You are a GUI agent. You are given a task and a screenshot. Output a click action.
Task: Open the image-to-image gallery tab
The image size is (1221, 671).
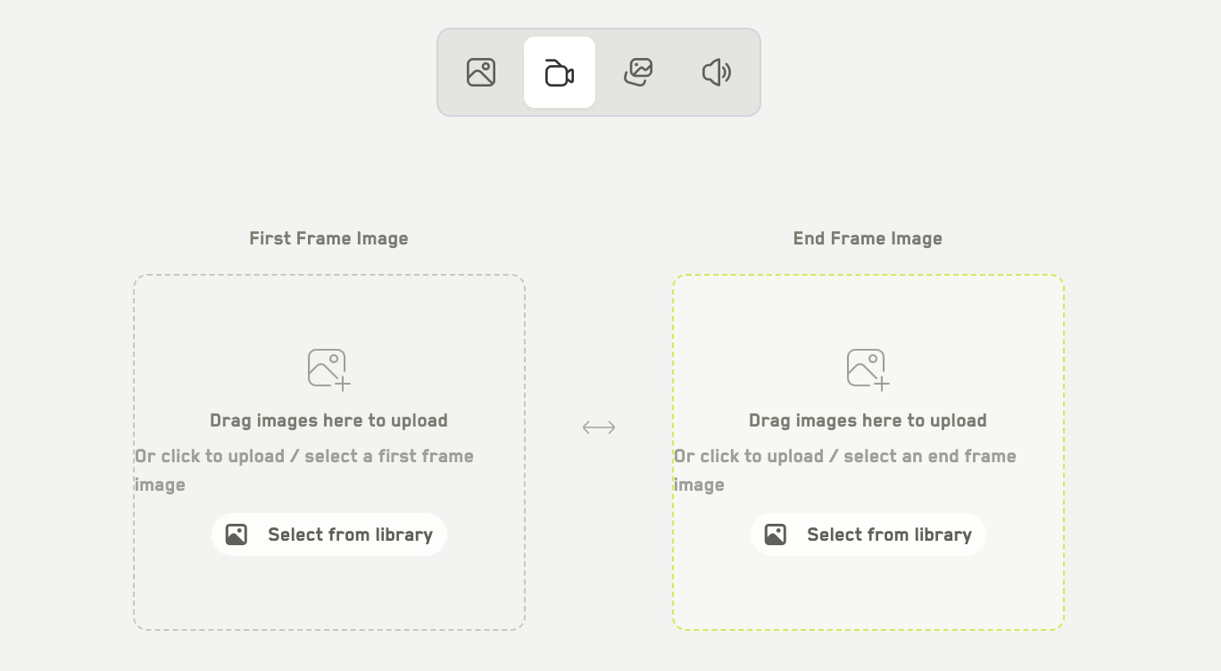pyautogui.click(x=638, y=72)
